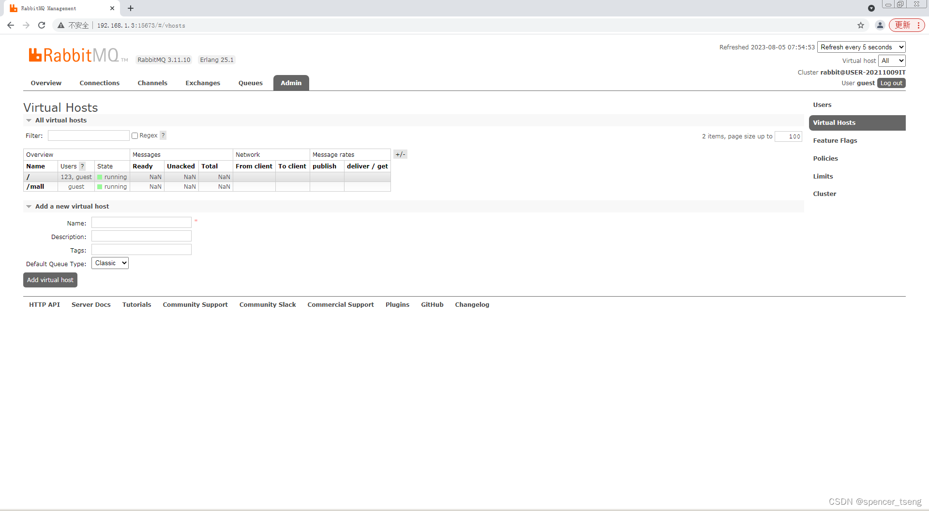Reload the RabbitMQ Management page
929x511 pixels.
click(42, 25)
